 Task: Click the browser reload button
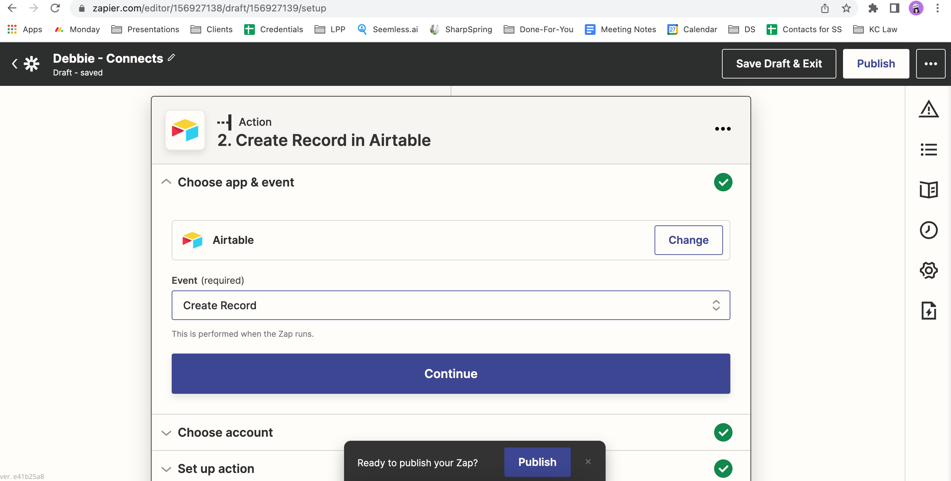tap(55, 8)
